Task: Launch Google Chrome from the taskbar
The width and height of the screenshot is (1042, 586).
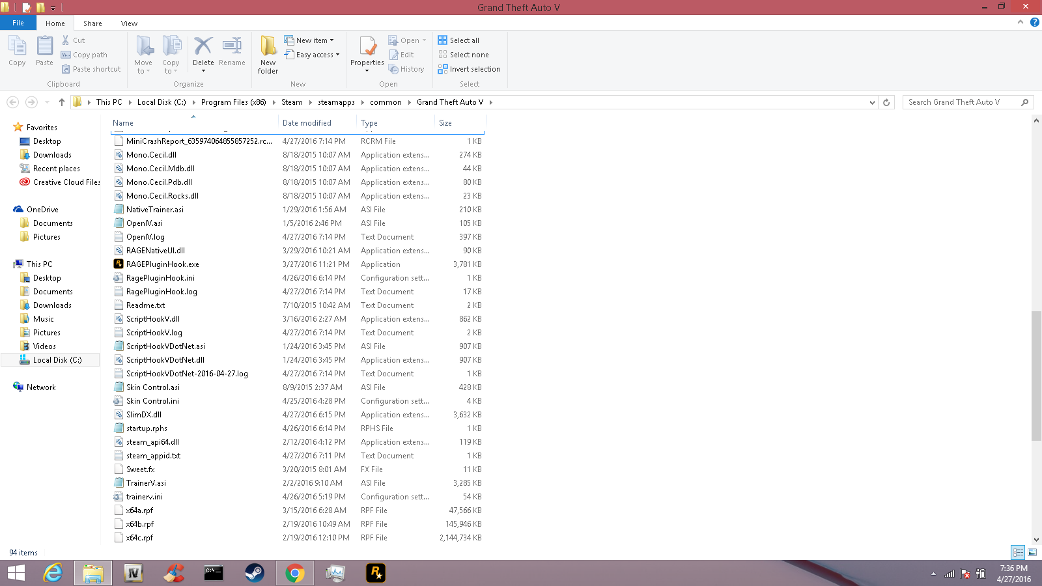Action: coord(294,573)
